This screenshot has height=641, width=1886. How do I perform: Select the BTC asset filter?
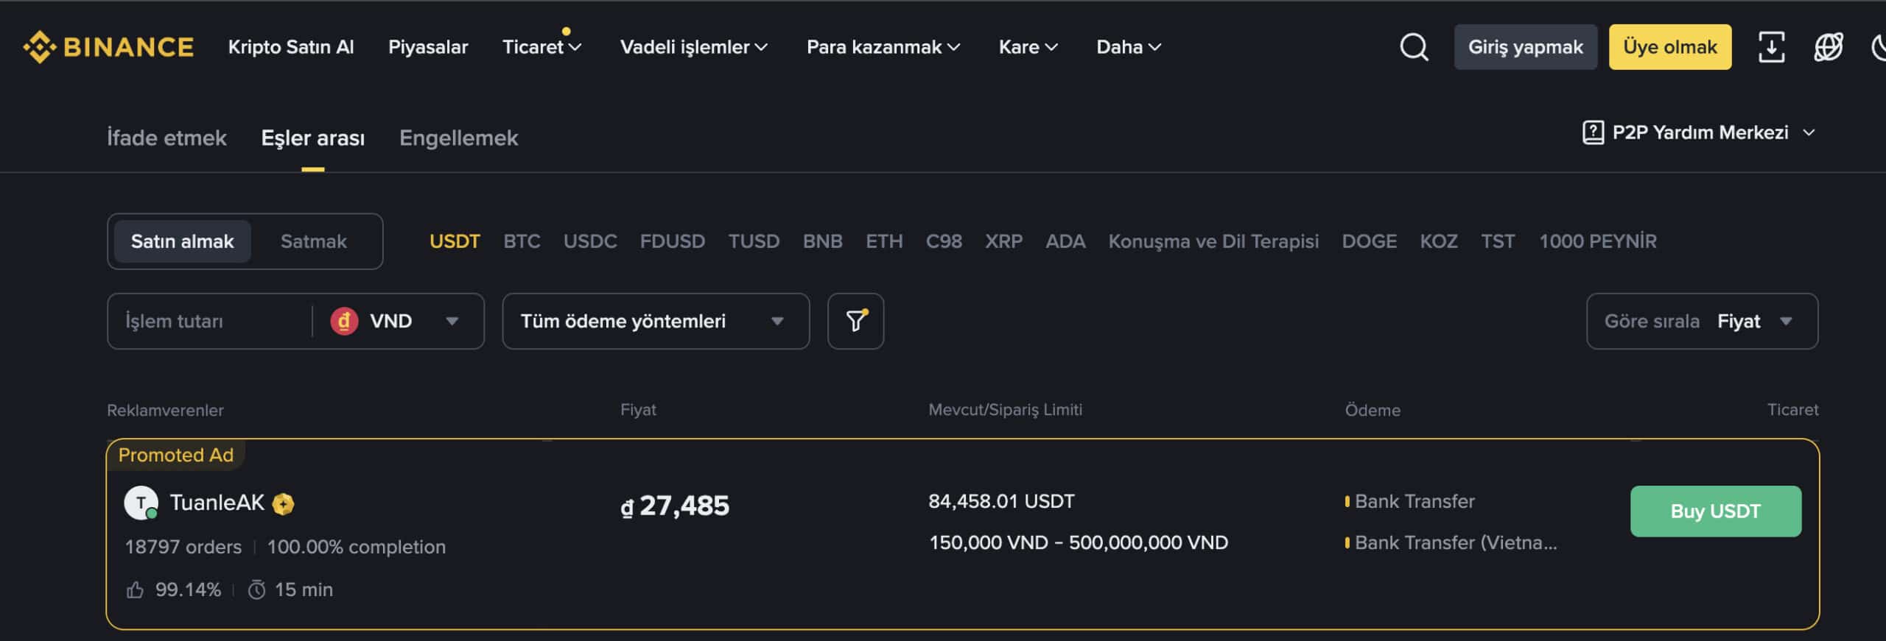point(522,241)
